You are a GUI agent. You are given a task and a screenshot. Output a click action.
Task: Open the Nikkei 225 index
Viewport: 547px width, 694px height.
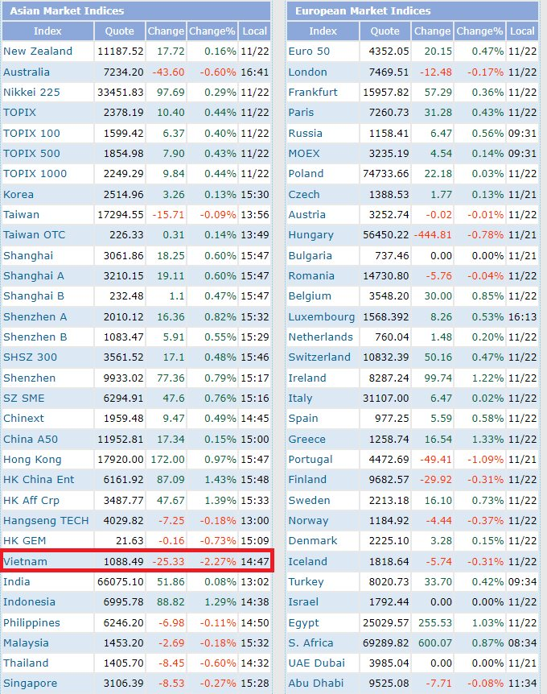31,92
